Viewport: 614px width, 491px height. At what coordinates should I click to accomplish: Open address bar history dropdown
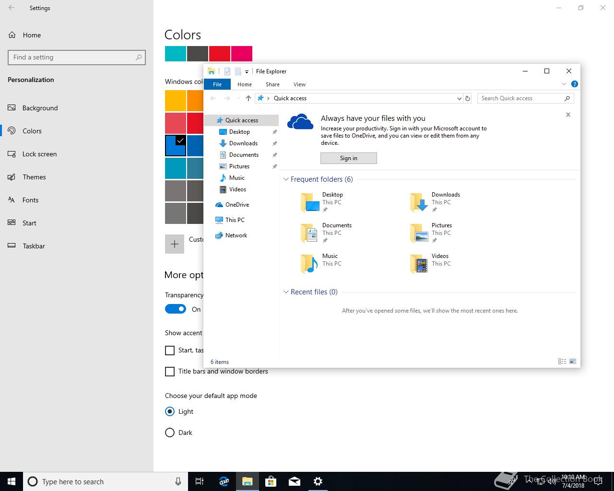point(459,98)
